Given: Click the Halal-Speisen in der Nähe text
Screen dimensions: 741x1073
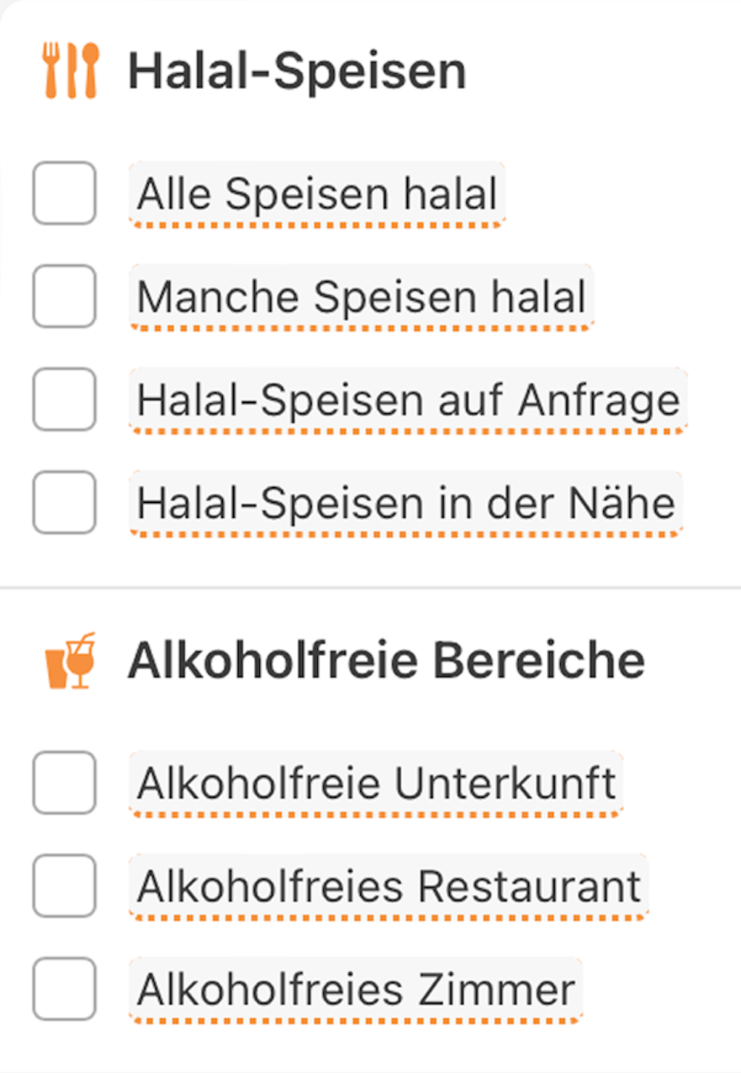Looking at the screenshot, I should pyautogui.click(x=406, y=503).
